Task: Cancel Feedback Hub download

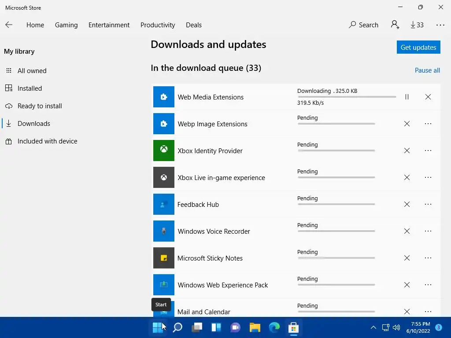Action: click(407, 204)
